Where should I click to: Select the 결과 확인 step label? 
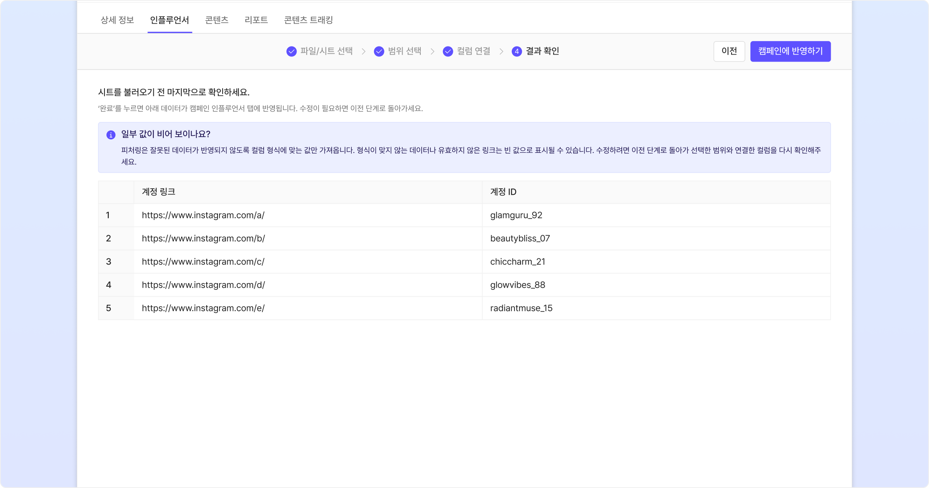coord(542,51)
